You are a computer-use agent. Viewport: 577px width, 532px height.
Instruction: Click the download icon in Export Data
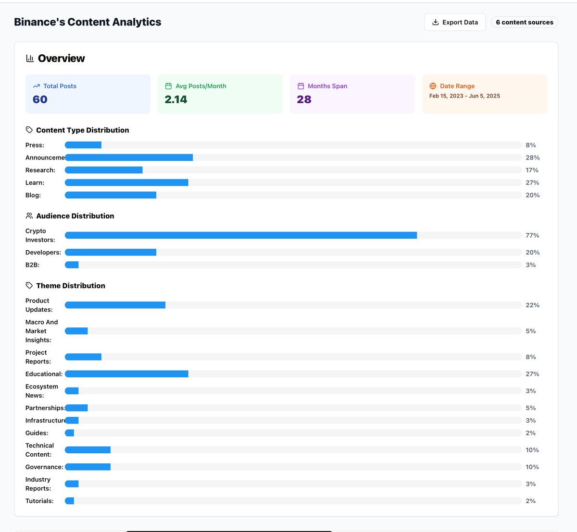[x=436, y=22]
